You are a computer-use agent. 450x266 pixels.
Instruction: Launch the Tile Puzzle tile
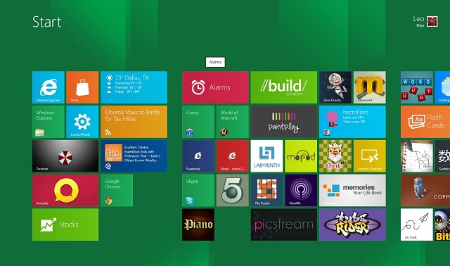coord(266,190)
